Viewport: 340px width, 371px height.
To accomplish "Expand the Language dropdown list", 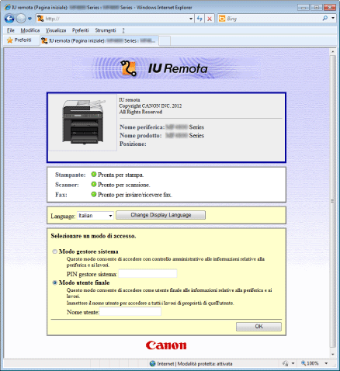I will [x=110, y=216].
